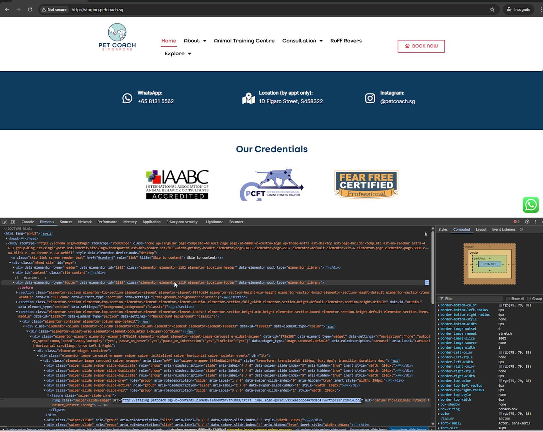
Task: Click the border-left-color swatch
Action: 500,353
